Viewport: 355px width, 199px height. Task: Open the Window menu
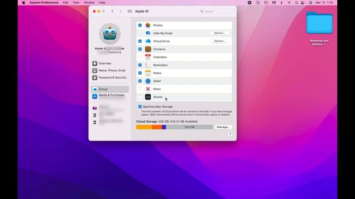[89, 2]
